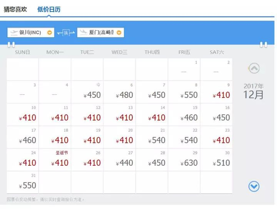277x211 pixels.
Task: Select December 29 priced at ¥630
Action: tap(184, 160)
